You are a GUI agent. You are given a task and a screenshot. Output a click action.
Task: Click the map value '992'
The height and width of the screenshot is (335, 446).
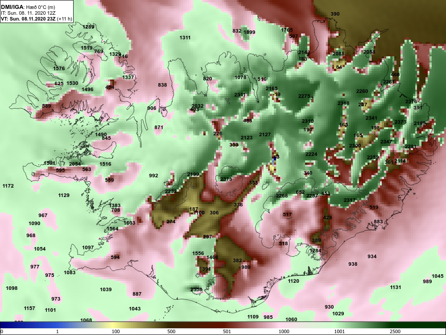(153, 176)
